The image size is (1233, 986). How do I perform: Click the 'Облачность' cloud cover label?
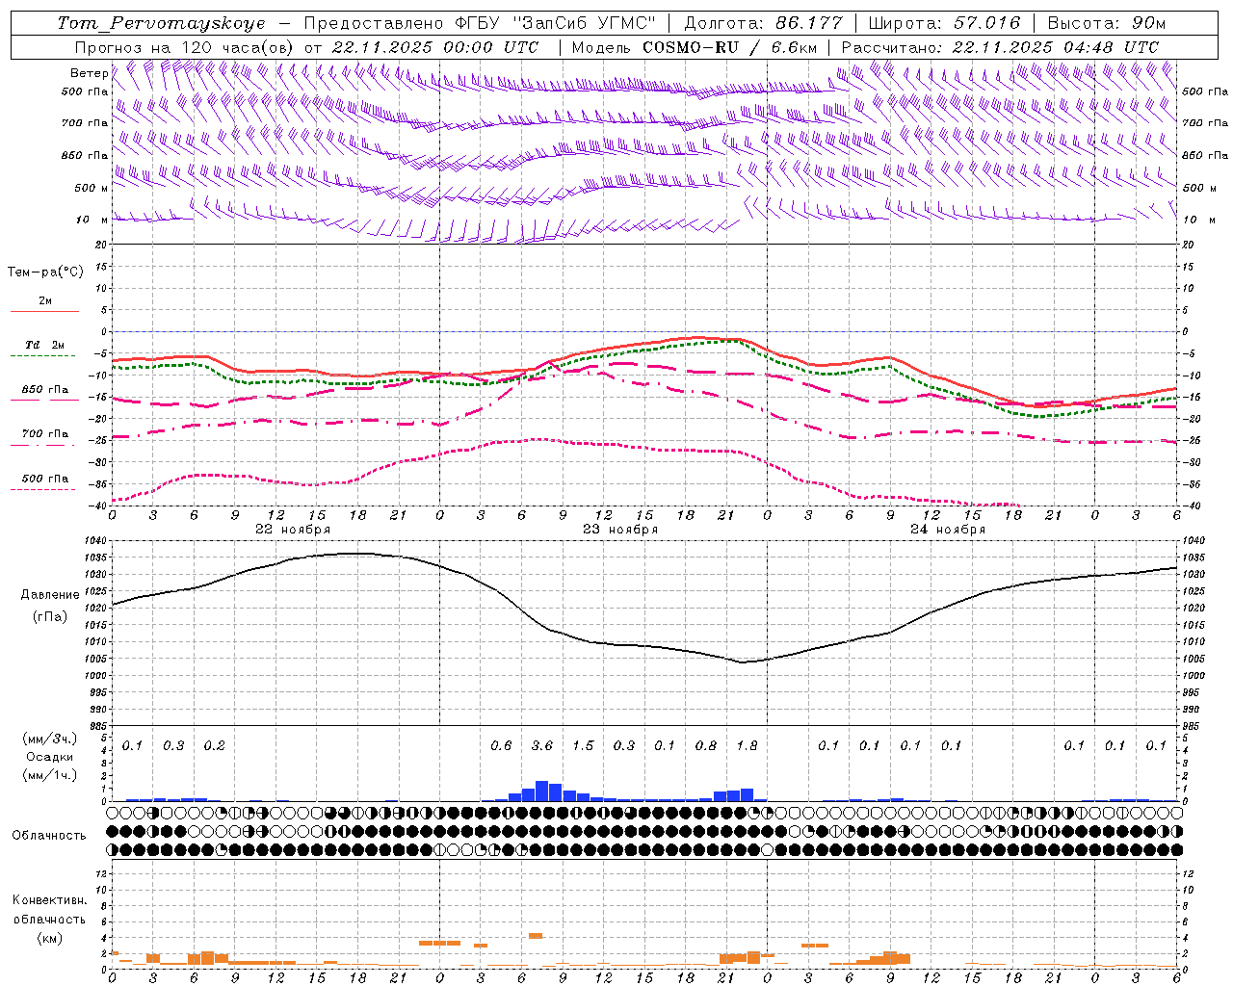tap(49, 836)
